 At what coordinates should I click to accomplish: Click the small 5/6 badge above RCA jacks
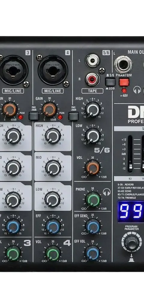click(106, 53)
